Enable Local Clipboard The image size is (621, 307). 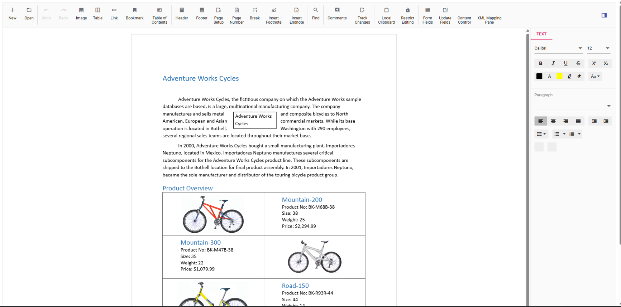[386, 15]
